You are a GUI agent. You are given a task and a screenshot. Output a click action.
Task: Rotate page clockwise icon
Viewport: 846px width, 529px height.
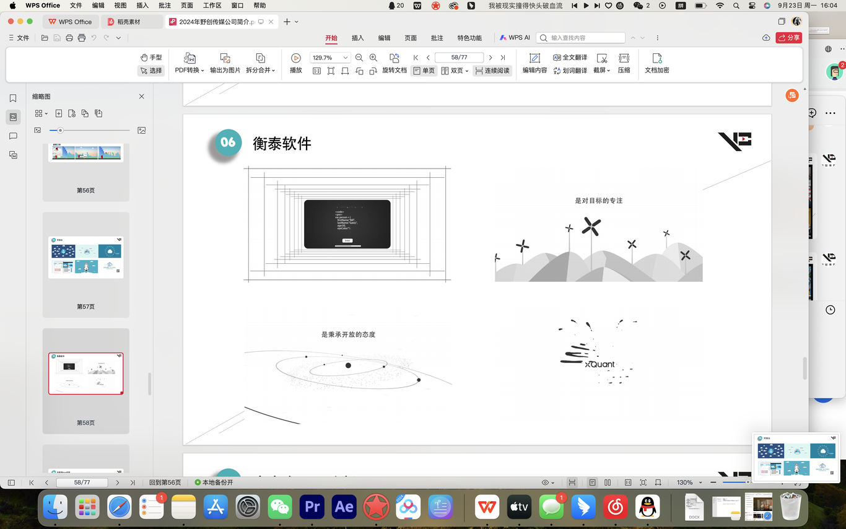373,71
